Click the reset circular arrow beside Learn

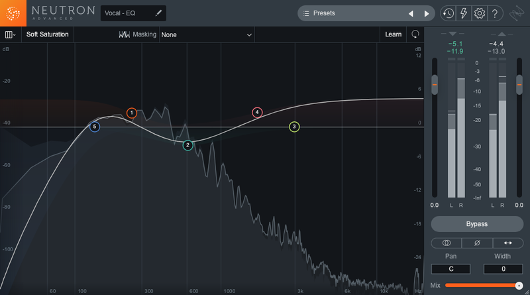415,34
